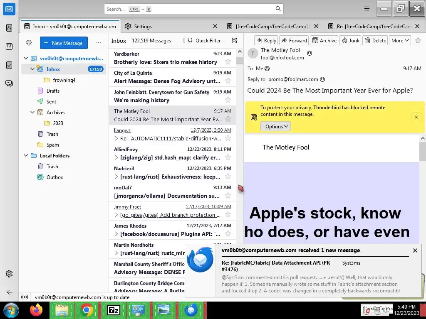This screenshot has height=319, width=426.
Task: Toggle star on Everytown for Gun Safety message
Action: [228, 100]
